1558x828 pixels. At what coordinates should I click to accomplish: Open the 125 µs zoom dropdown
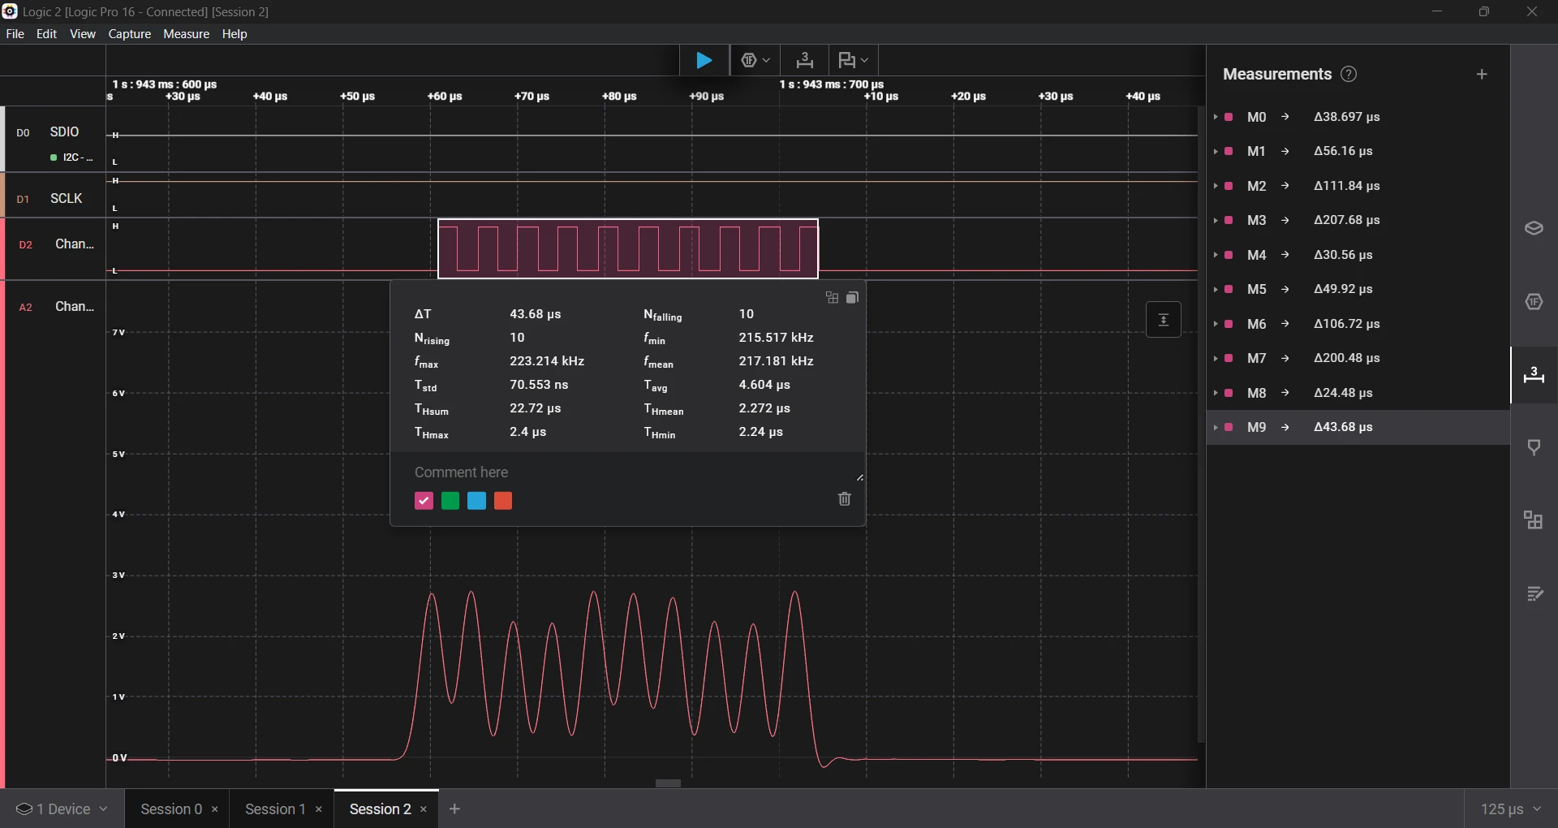pos(1510,809)
